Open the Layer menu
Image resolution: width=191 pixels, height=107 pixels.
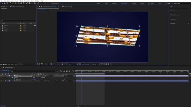(x=17, y=1)
